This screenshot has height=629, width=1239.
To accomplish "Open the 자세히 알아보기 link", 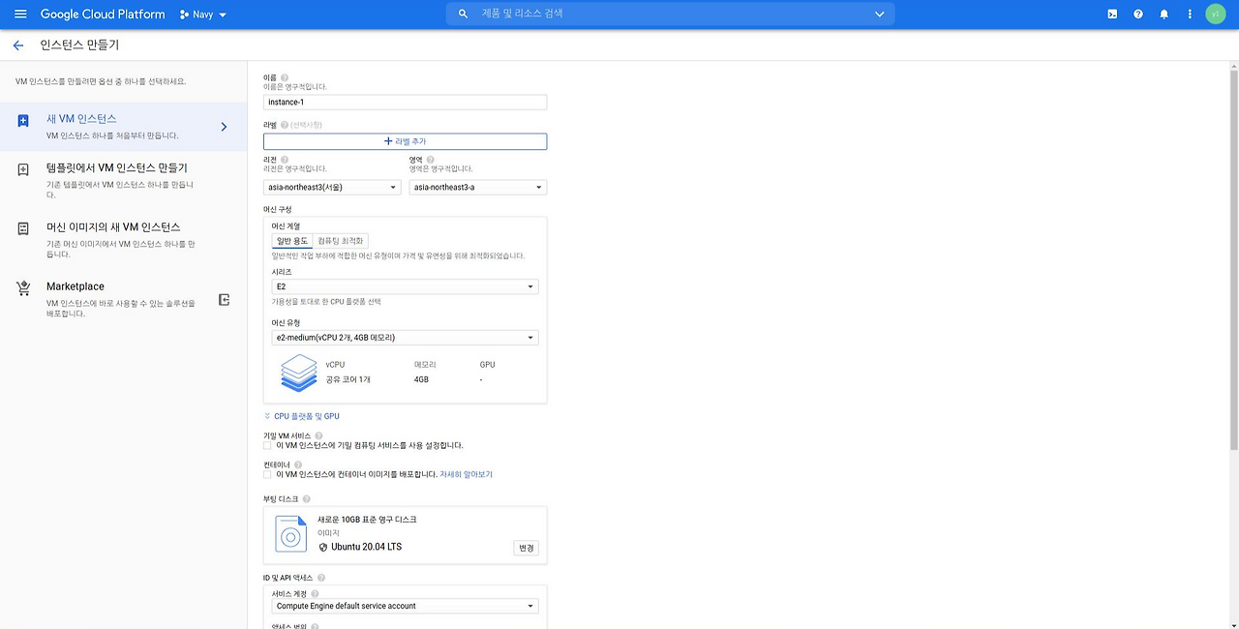I will pyautogui.click(x=467, y=475).
